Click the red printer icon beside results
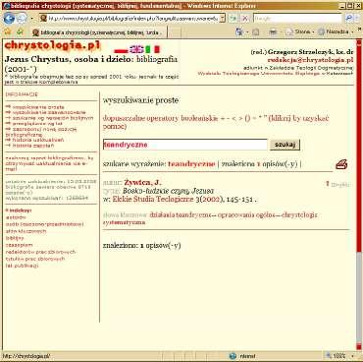This screenshot has height=362, width=363. tap(341, 164)
